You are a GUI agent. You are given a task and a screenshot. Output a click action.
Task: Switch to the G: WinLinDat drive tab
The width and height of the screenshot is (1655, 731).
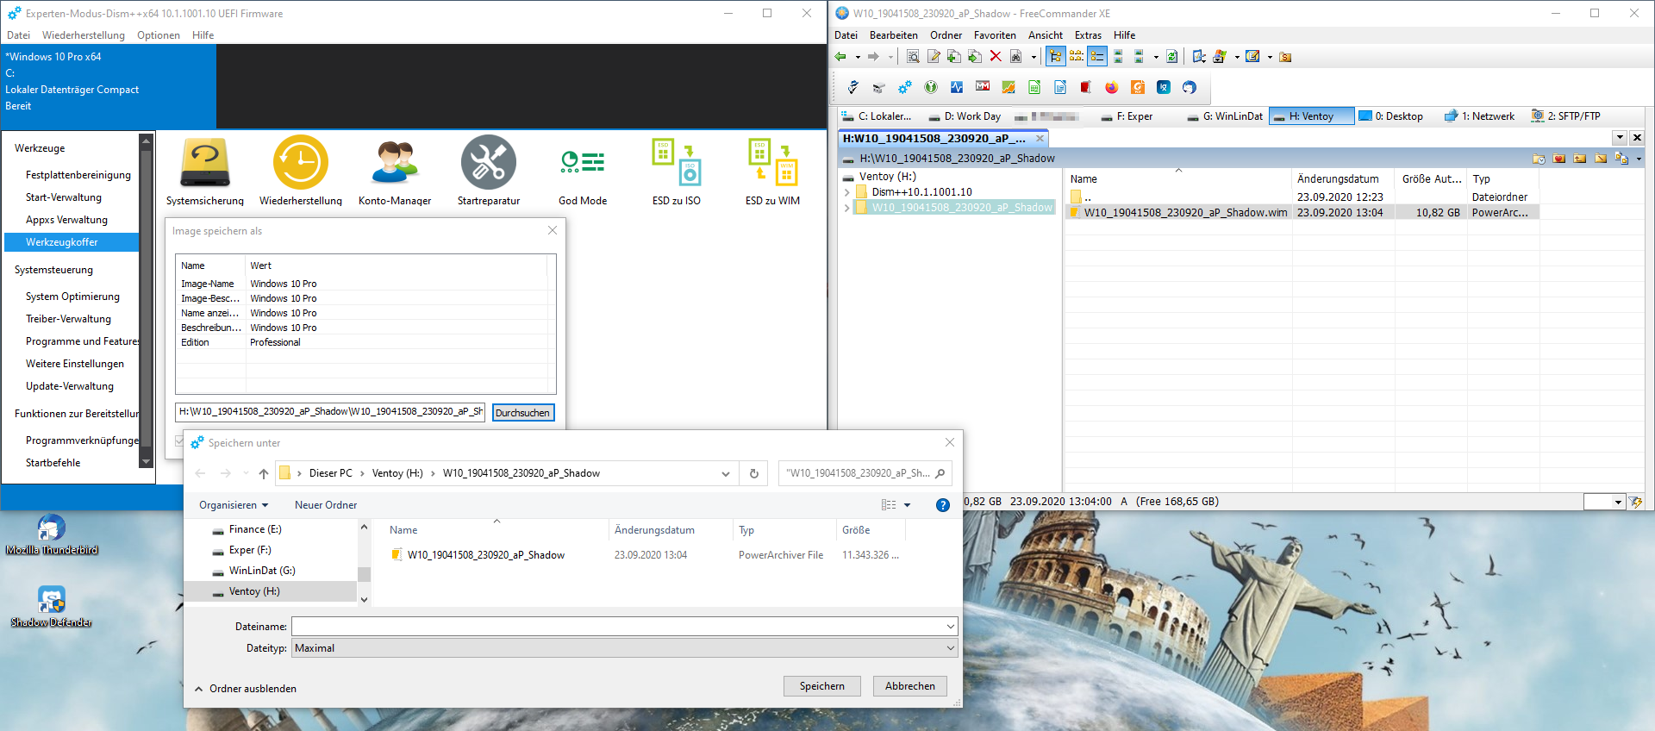tap(1225, 116)
